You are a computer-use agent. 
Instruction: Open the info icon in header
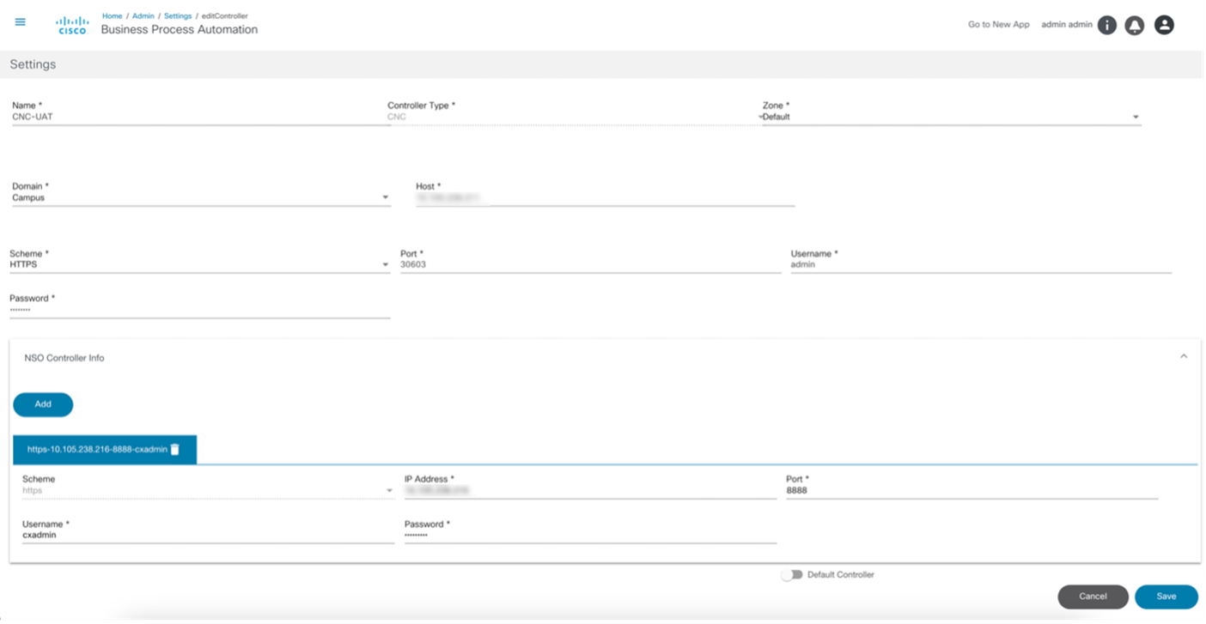coord(1107,25)
